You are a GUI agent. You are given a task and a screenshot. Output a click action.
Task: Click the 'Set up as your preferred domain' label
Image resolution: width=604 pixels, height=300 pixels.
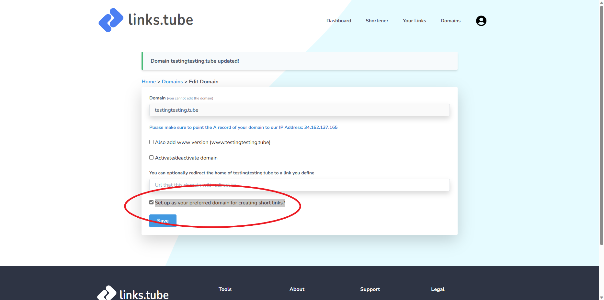(x=220, y=203)
